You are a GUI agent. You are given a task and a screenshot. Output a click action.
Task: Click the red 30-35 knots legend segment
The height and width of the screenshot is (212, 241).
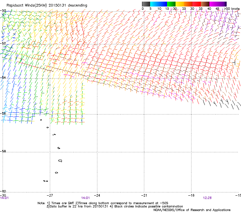point(197,4)
